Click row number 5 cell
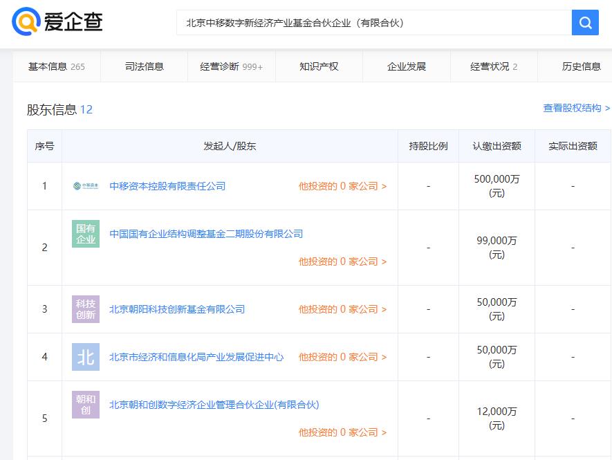612x460 pixels. [44, 418]
